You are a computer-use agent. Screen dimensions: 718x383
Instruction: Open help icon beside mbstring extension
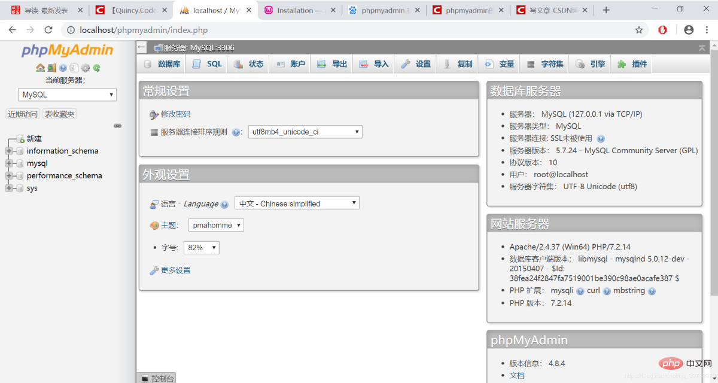[x=652, y=291]
